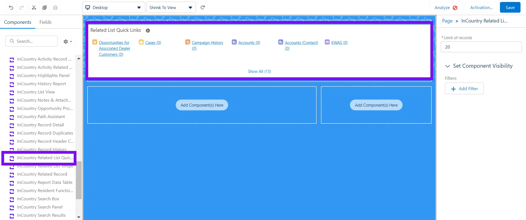Switch to the Components tab

18,22
